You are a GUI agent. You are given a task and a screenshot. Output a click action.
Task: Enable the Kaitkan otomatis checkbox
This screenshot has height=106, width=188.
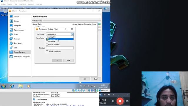pos(47,44)
